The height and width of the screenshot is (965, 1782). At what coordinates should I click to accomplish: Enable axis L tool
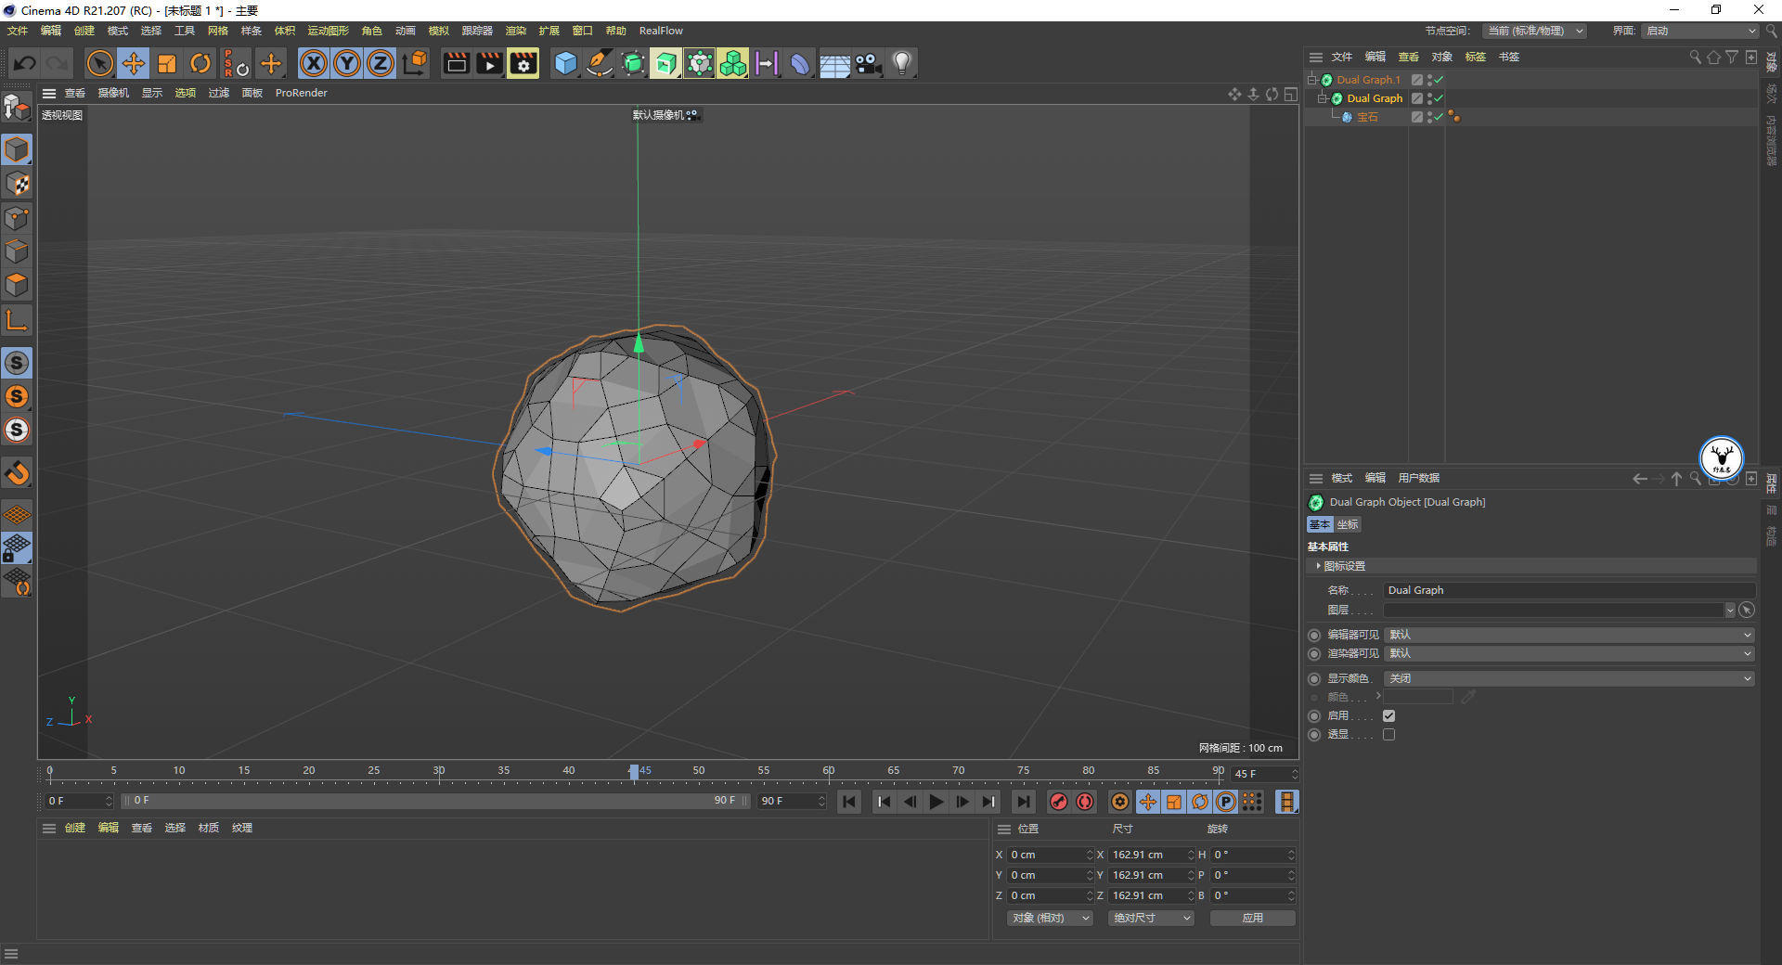click(x=17, y=320)
